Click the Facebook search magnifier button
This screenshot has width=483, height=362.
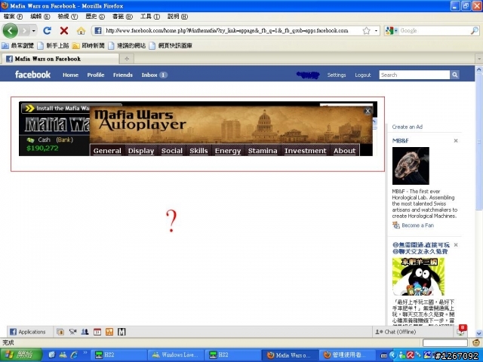(x=454, y=75)
